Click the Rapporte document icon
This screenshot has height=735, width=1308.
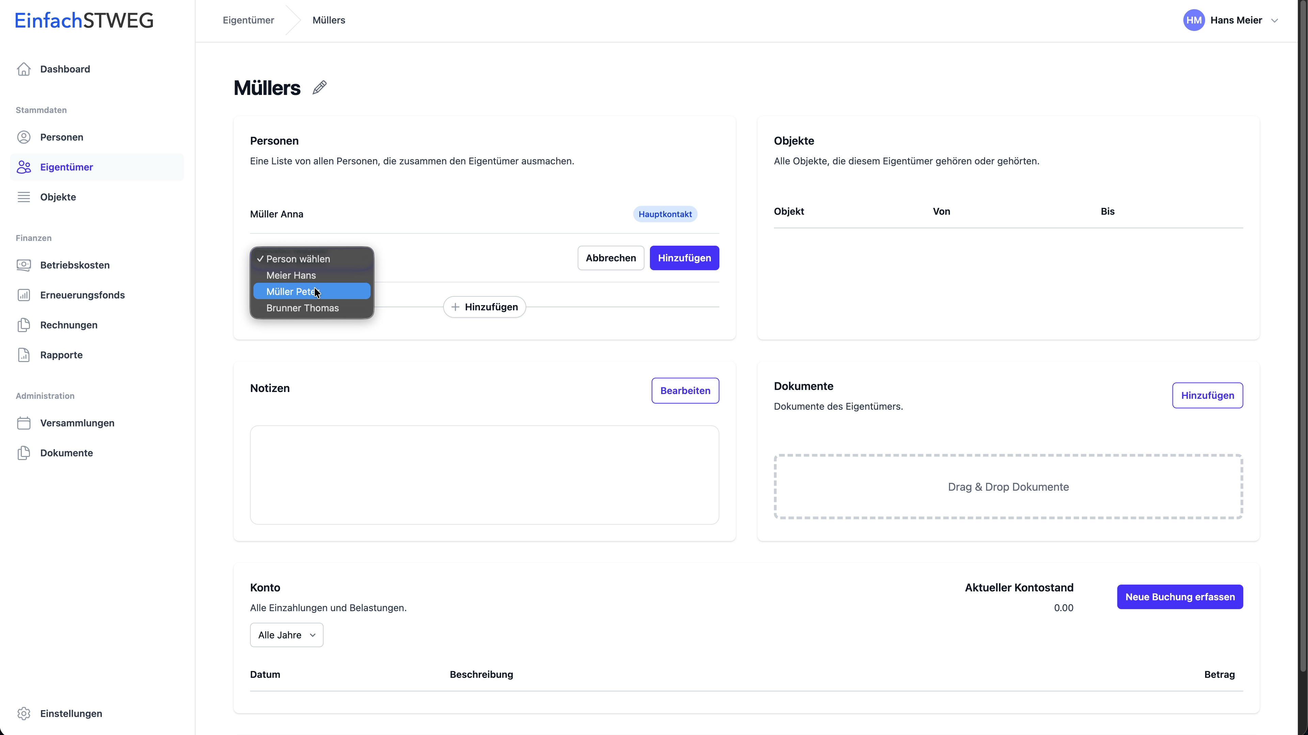tap(24, 355)
